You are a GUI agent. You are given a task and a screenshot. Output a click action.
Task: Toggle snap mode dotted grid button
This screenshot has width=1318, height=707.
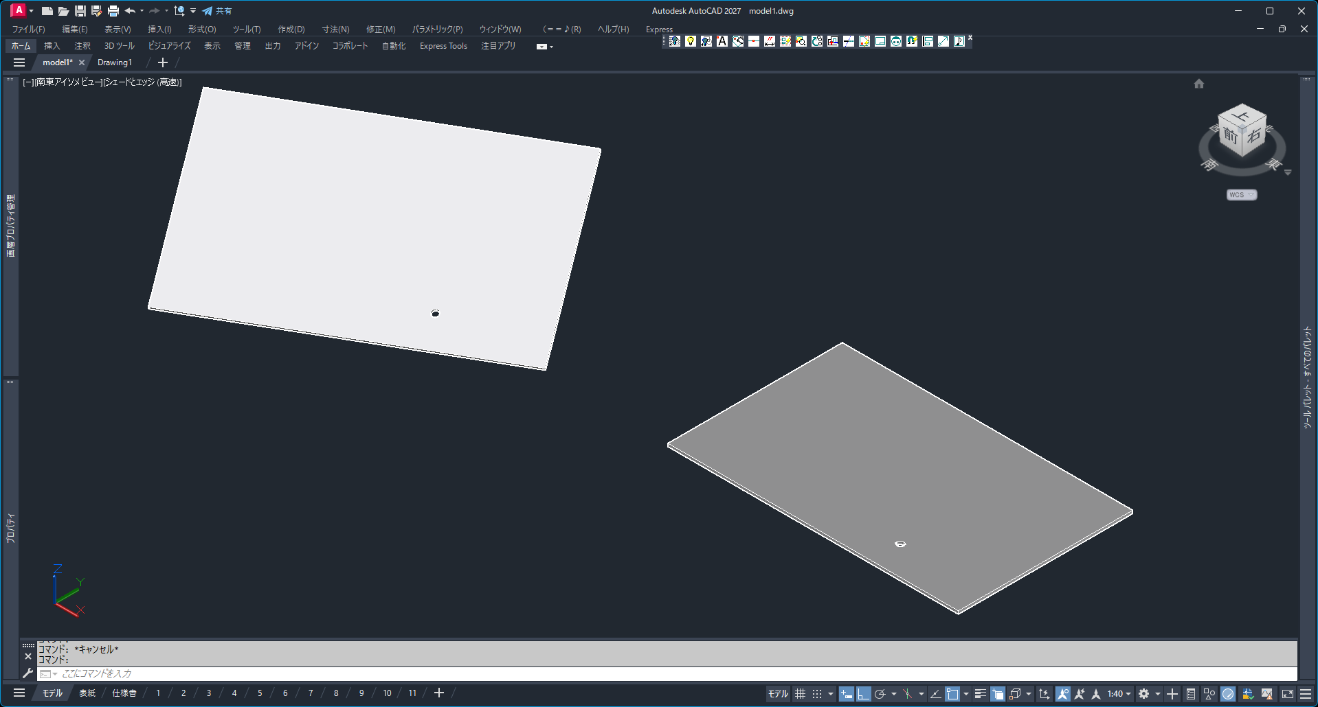coord(817,694)
